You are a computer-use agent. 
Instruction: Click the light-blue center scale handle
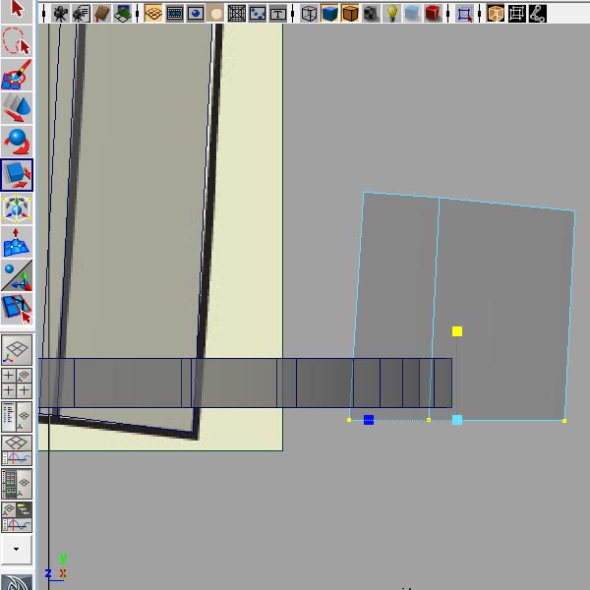(x=457, y=420)
